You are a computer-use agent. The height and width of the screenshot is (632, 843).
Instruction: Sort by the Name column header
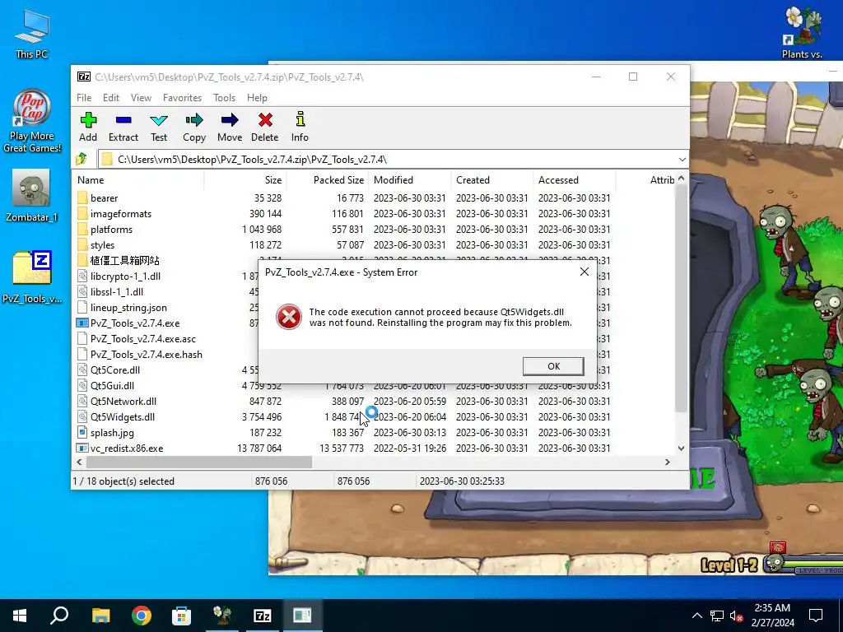click(x=138, y=180)
